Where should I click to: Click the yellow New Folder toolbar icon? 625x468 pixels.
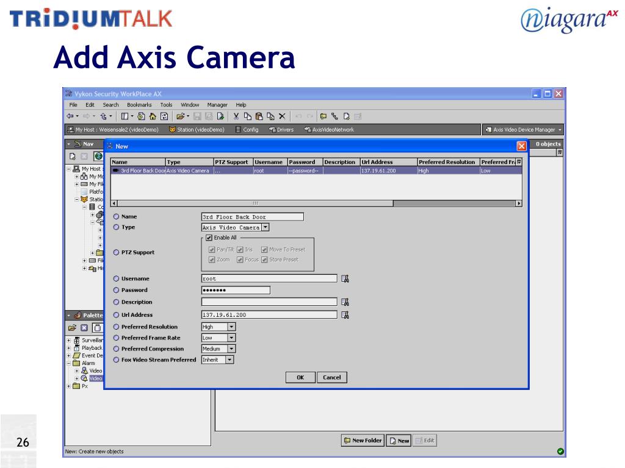click(x=323, y=116)
